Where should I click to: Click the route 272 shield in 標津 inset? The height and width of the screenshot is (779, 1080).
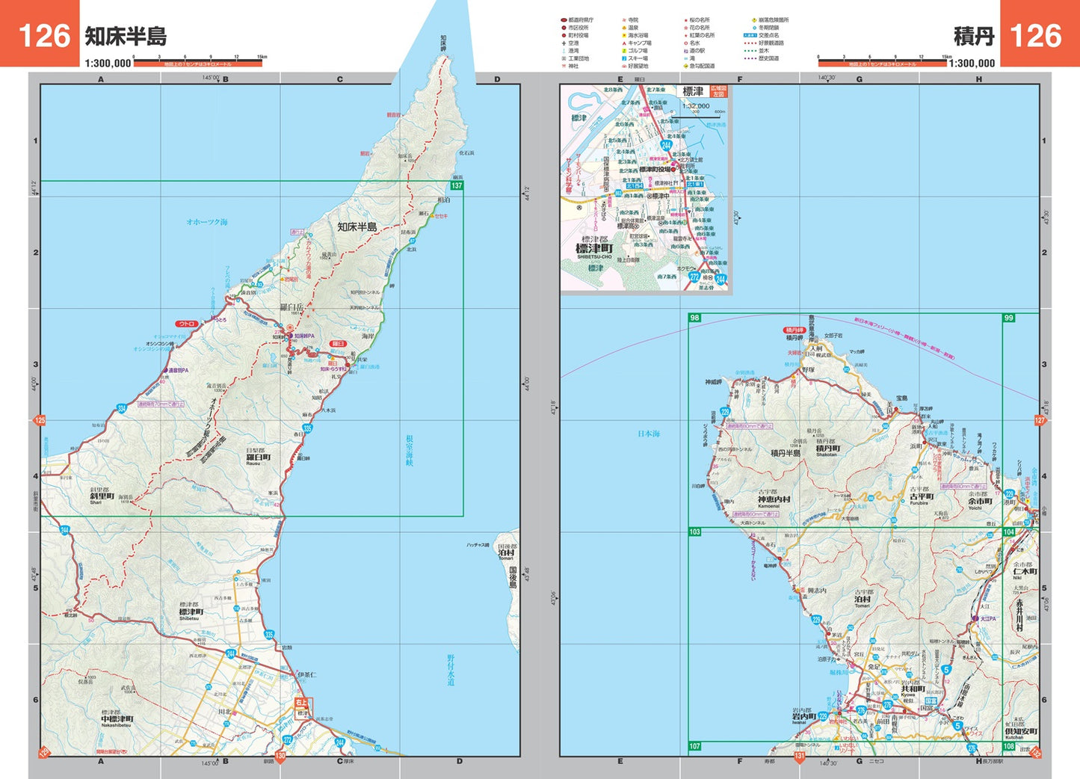[x=694, y=277]
